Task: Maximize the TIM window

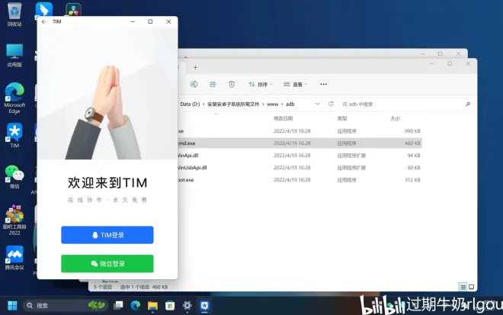Action: pos(150,21)
